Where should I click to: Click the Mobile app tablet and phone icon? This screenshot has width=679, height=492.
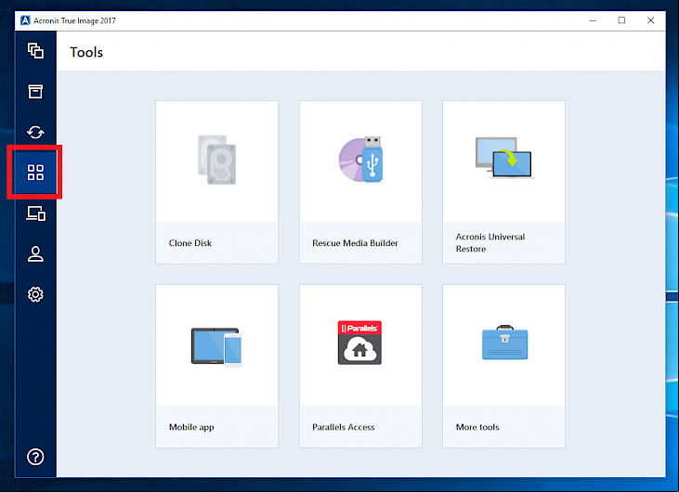216,347
